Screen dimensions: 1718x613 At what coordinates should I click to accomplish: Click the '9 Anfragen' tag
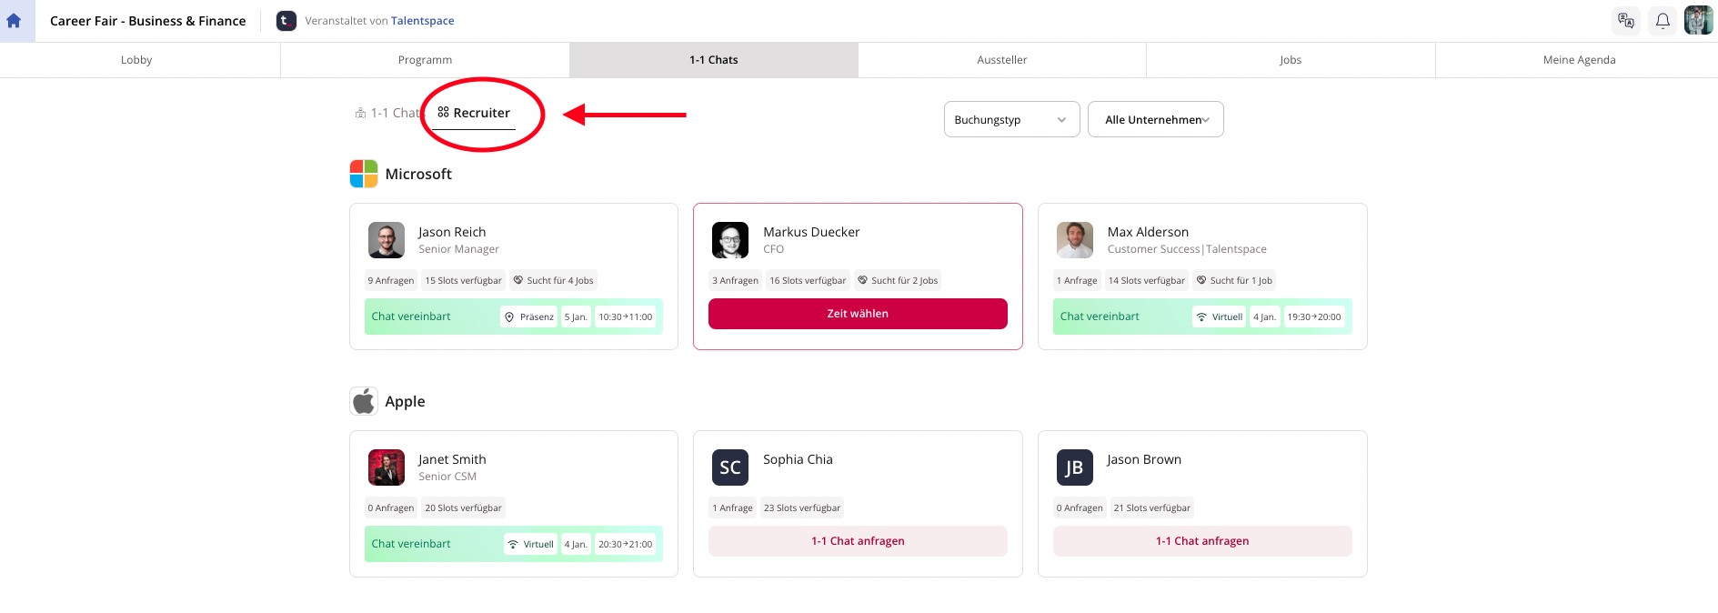tap(391, 280)
